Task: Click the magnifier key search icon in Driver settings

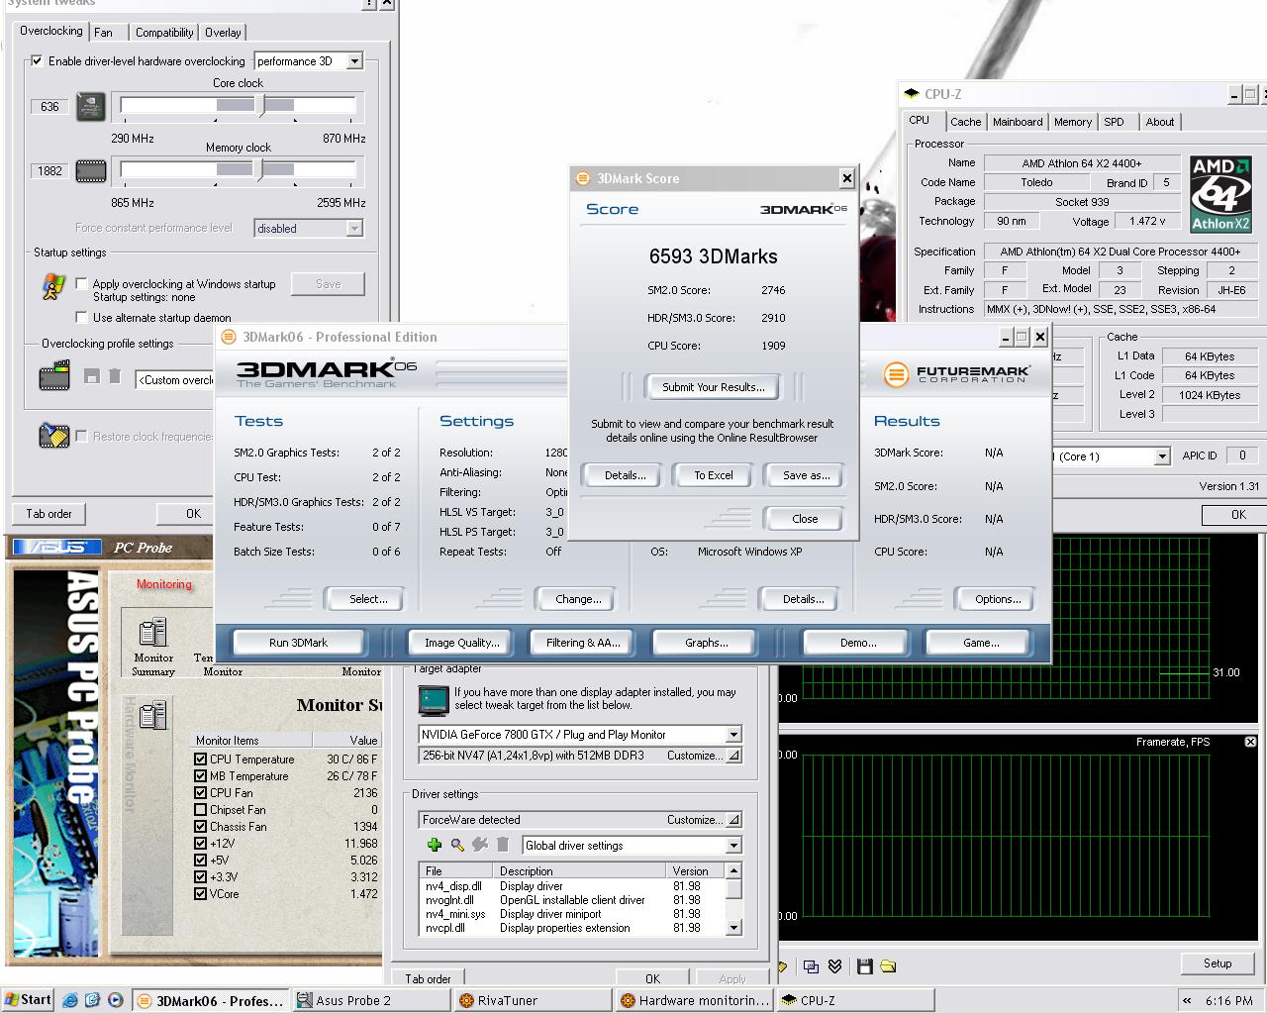Action: point(457,845)
